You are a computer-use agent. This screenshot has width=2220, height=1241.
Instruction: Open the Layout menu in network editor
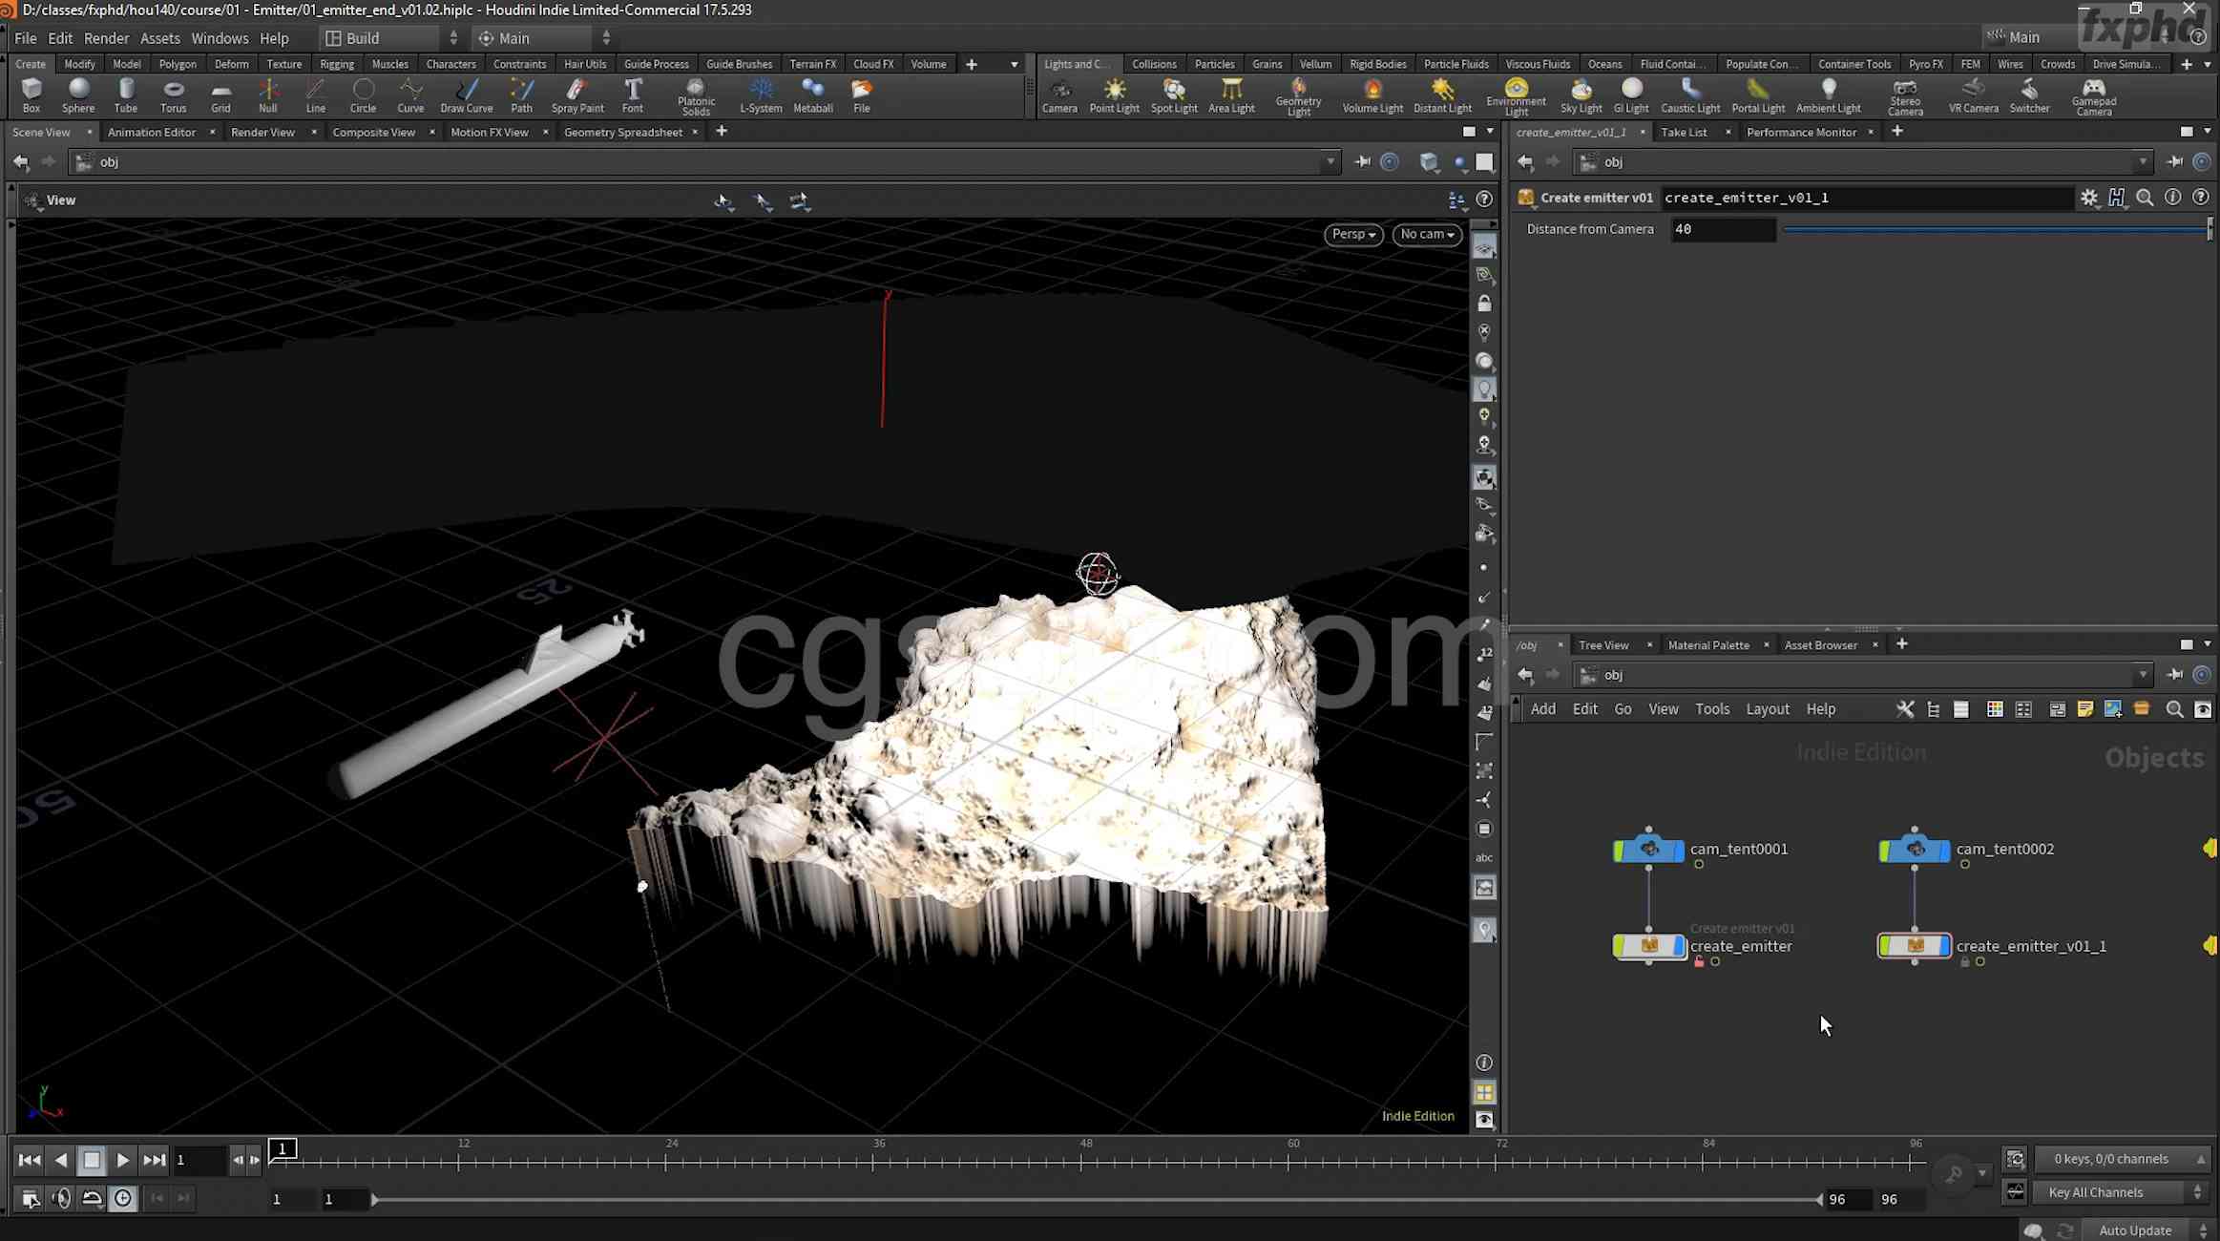[x=1767, y=709]
